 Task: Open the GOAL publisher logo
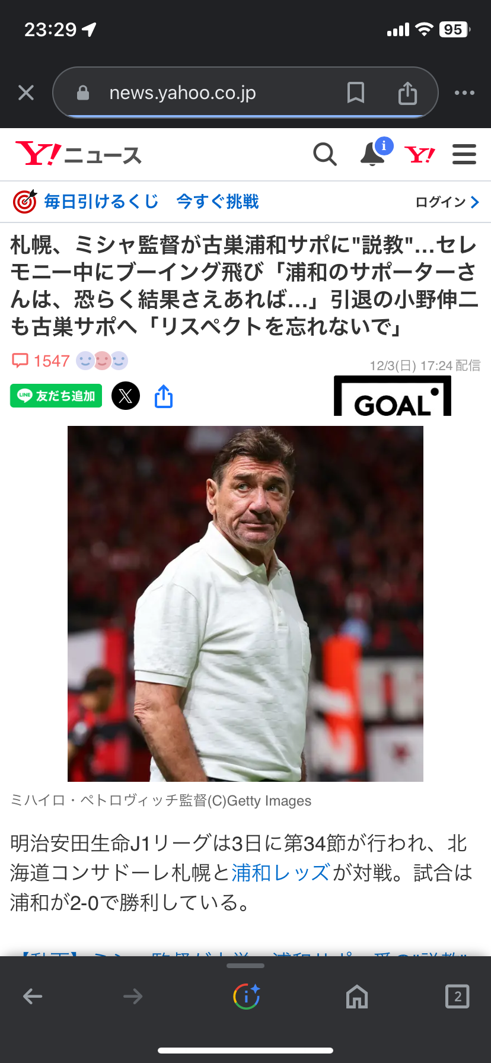[392, 396]
